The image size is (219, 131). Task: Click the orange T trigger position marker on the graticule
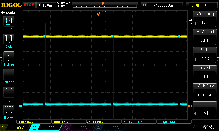(98, 14)
